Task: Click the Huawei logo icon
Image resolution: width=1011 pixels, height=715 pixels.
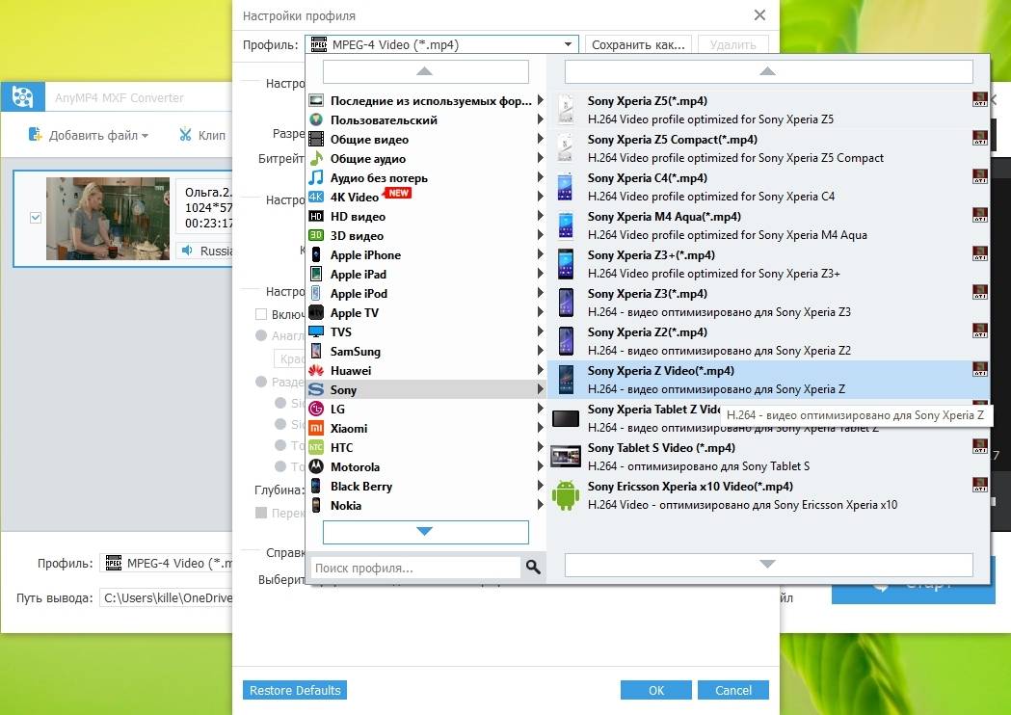Action: [316, 370]
